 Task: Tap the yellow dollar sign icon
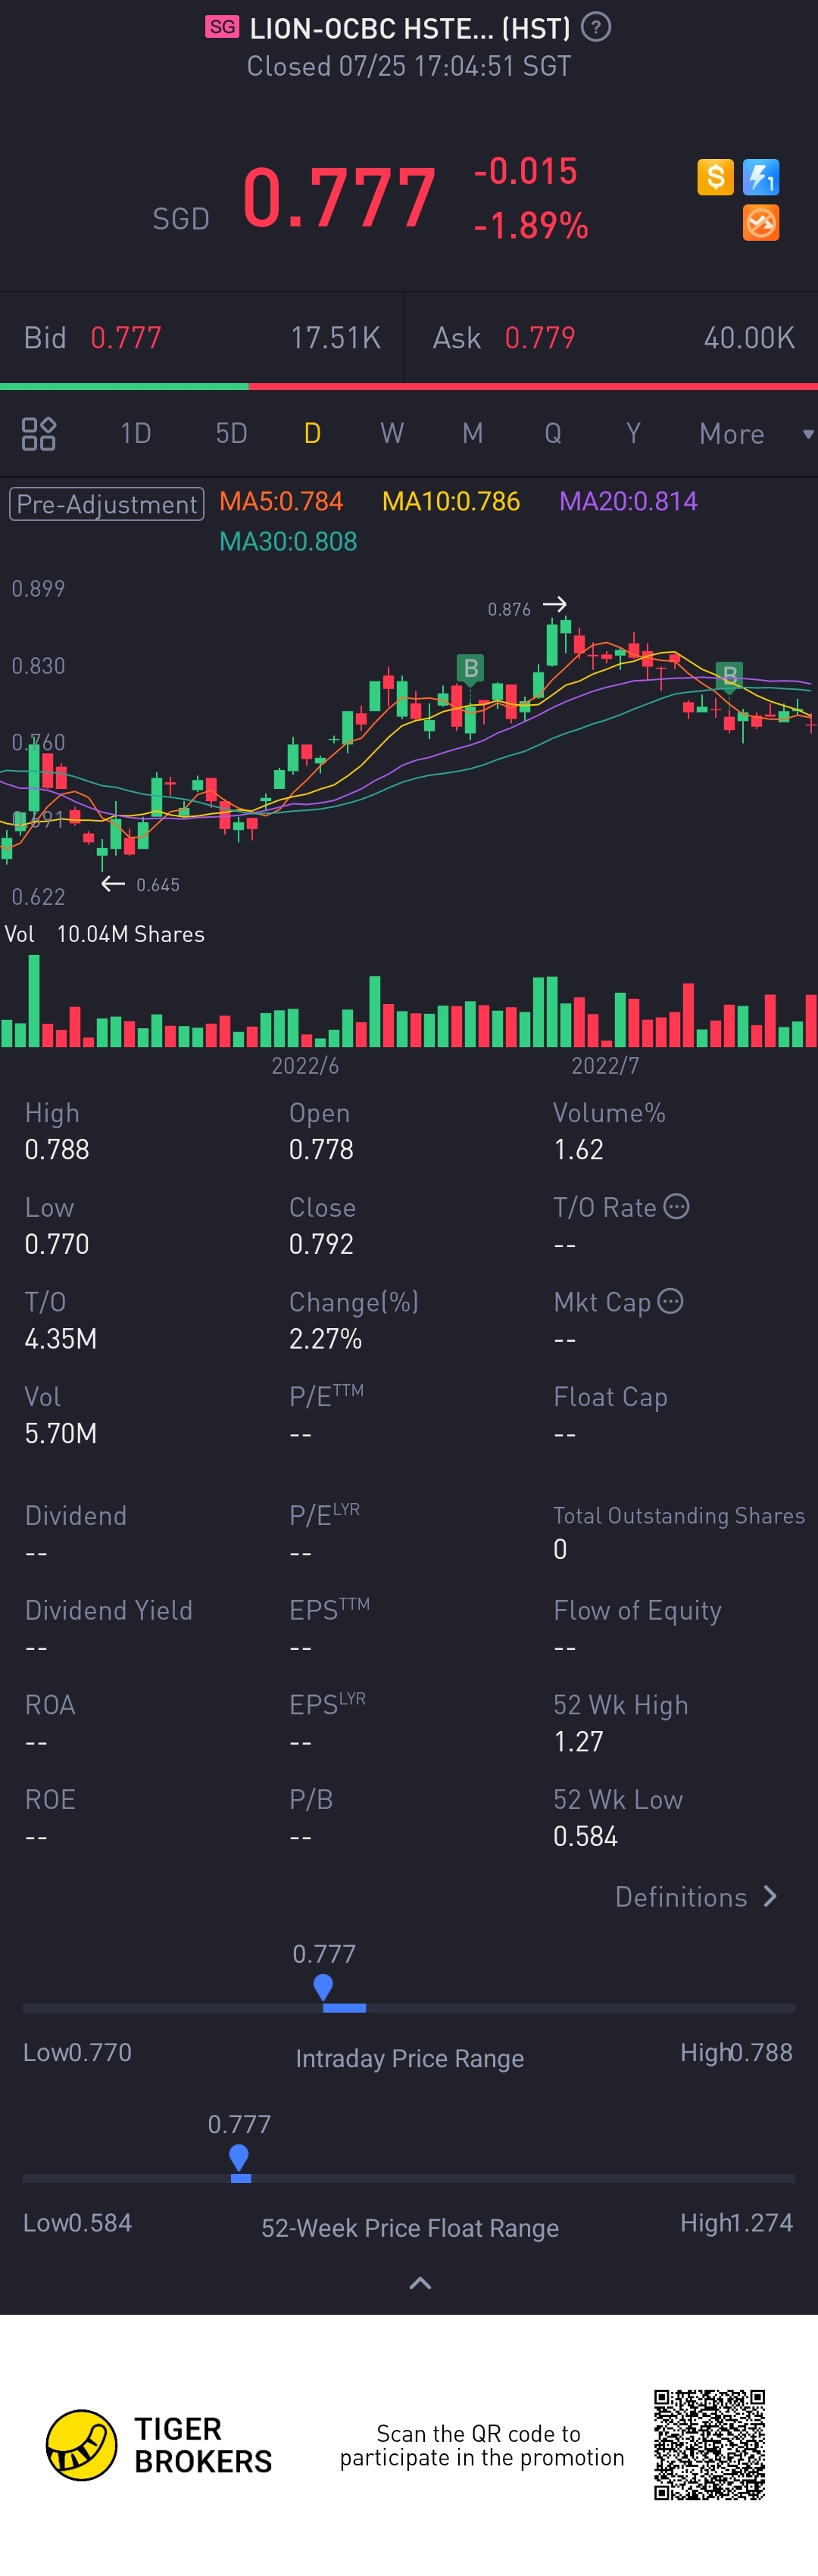click(x=715, y=177)
